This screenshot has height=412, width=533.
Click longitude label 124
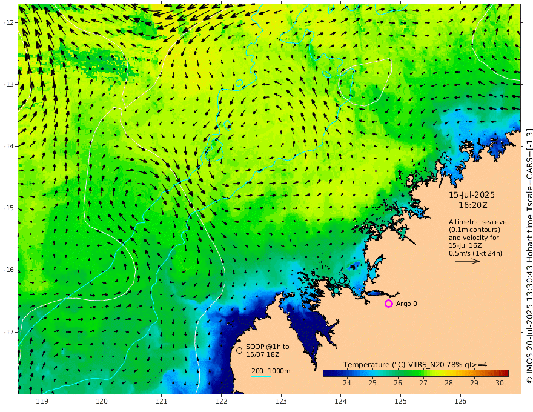point(340,401)
